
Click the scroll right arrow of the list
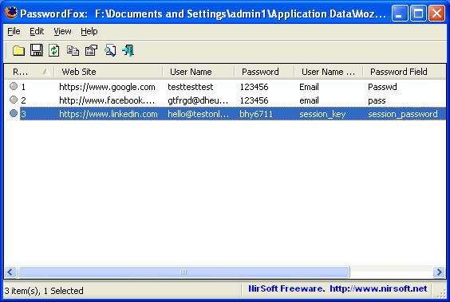click(439, 272)
